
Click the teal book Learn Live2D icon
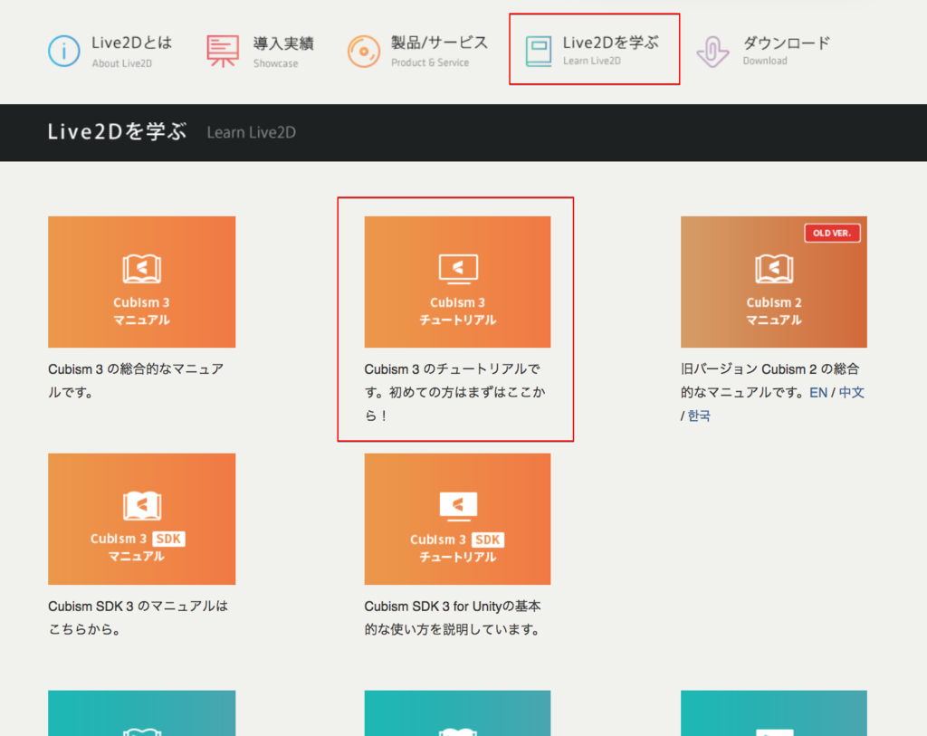(x=539, y=52)
